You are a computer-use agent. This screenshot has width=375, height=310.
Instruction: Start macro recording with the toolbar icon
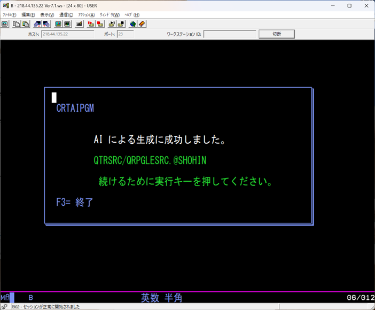coord(91,24)
